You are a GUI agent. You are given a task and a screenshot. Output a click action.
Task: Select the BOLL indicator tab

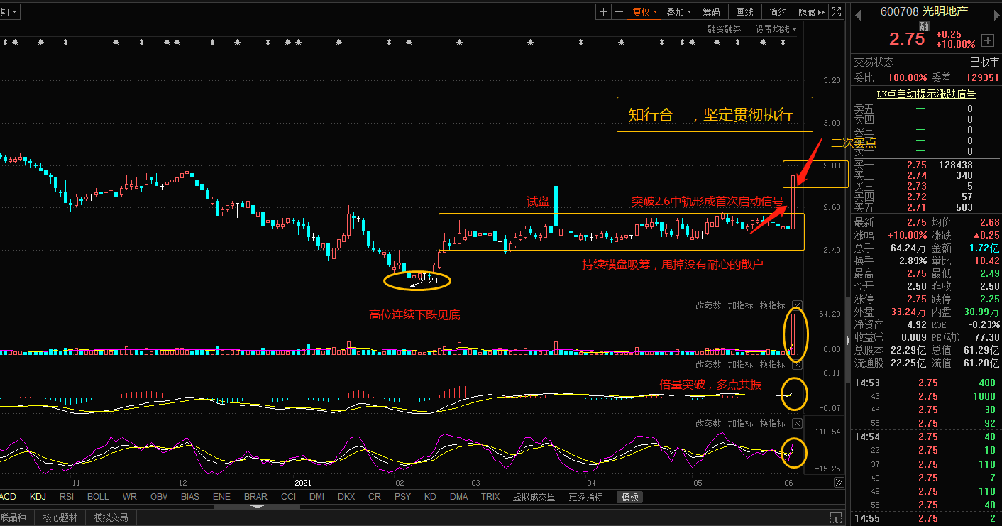(x=98, y=497)
